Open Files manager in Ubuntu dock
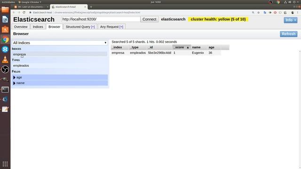The height and width of the screenshot is (169, 301). point(5,9)
